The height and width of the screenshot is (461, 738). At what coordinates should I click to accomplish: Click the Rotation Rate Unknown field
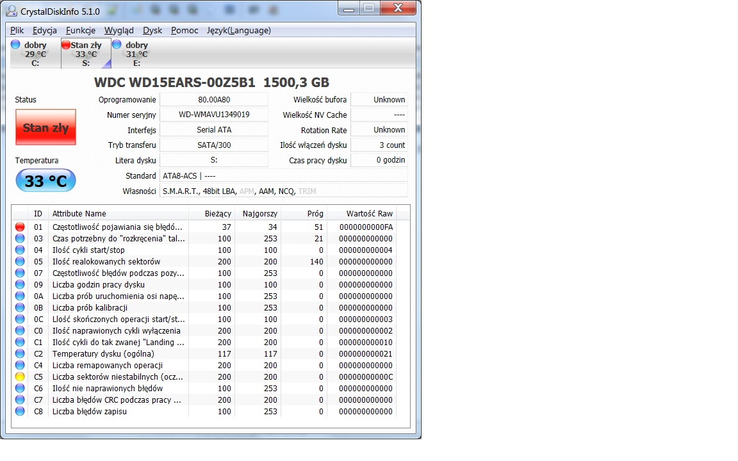click(379, 129)
